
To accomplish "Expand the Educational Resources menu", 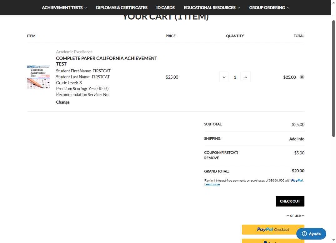I will click(212, 8).
